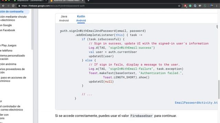The width and height of the screenshot is (220, 123).
Task: Open the Chrome profile avatar
Action: 212,6
